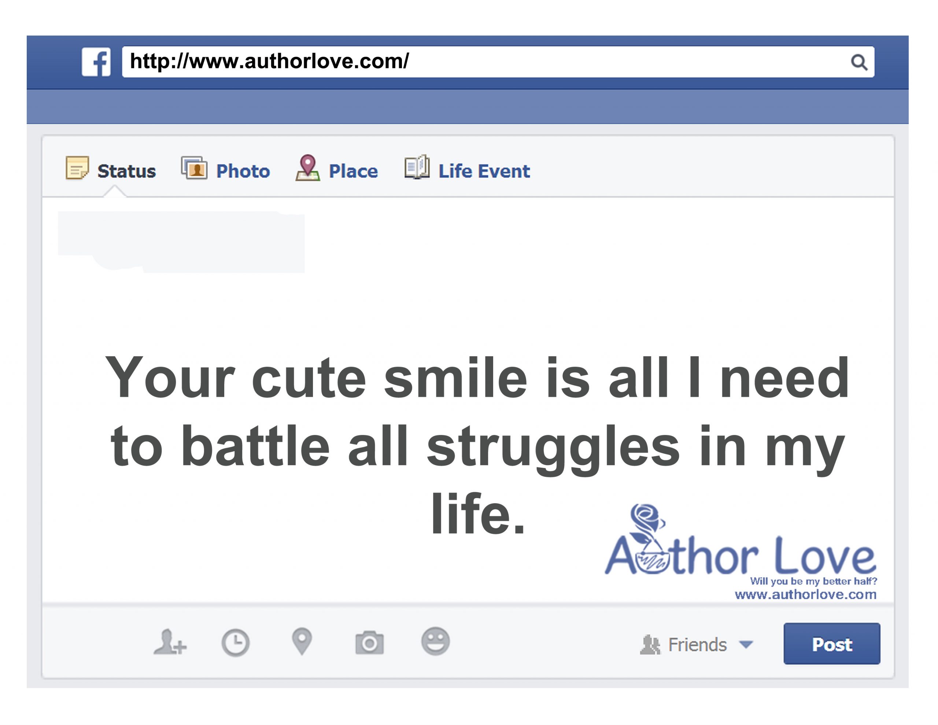The height and width of the screenshot is (725, 938).
Task: Click the Life Event book icon
Action: pos(417,167)
